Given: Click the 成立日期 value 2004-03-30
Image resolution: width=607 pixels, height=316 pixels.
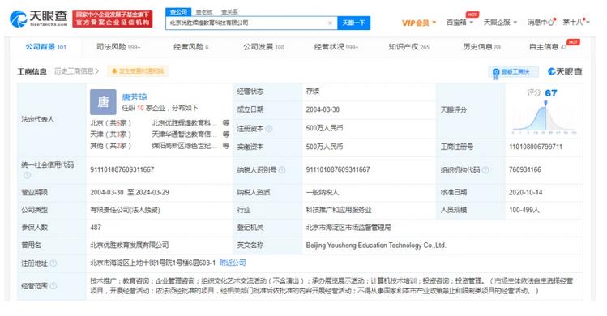Looking at the screenshot, I should coord(323,109).
